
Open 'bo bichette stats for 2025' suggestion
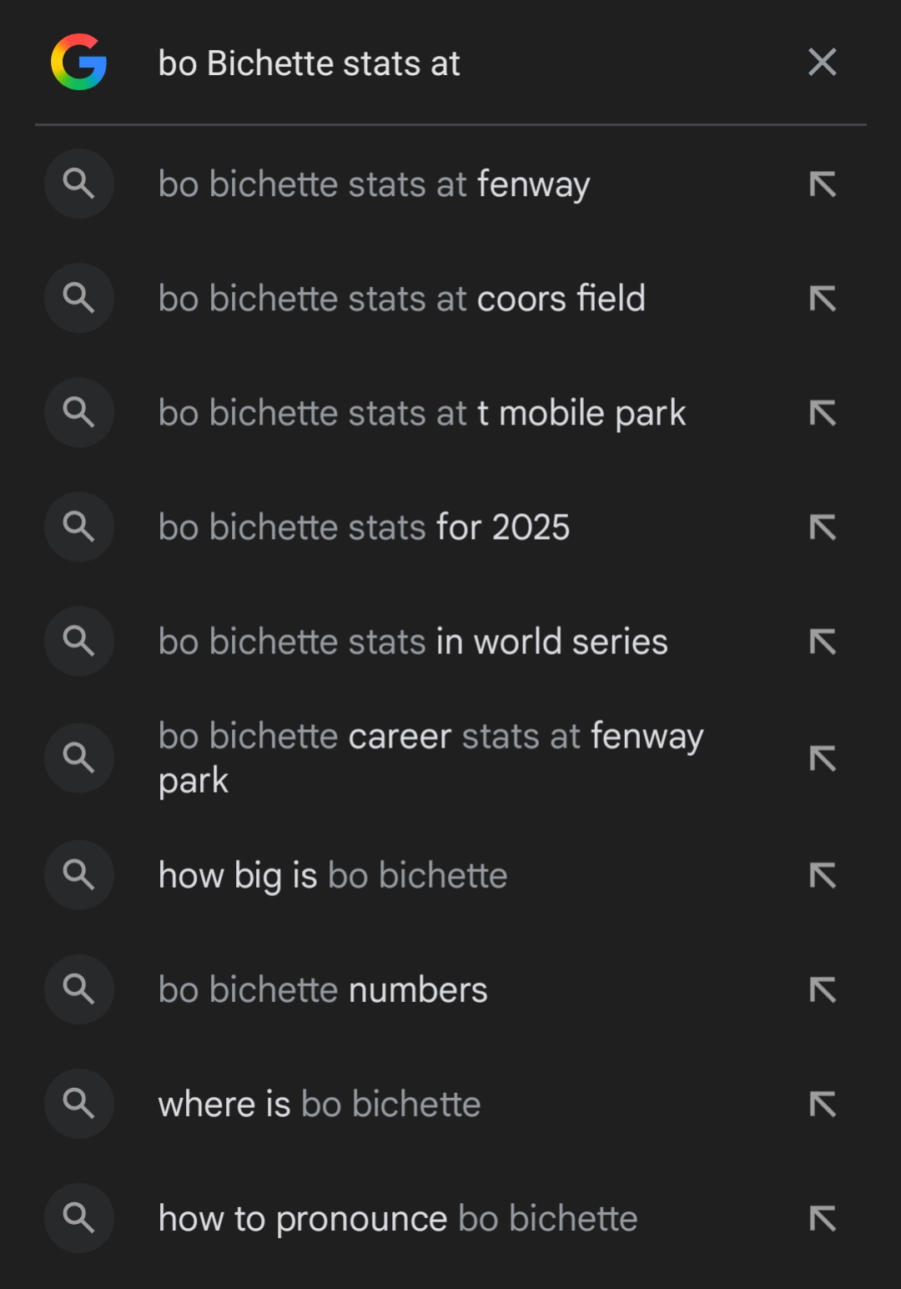click(364, 527)
